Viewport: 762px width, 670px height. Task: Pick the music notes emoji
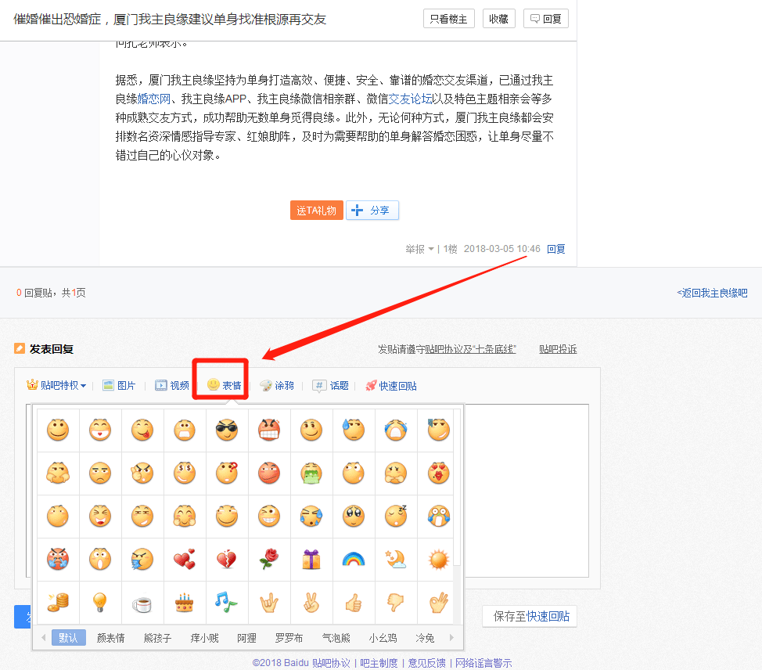pos(227,602)
